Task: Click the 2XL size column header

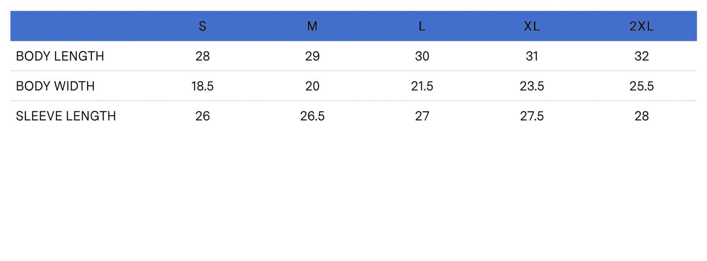Action: [641, 27]
